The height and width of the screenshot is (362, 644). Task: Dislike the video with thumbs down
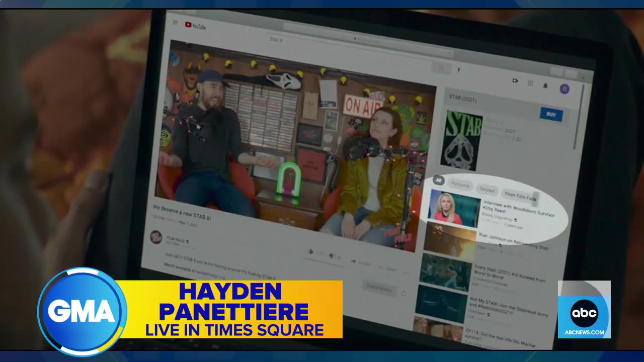coord(332,256)
